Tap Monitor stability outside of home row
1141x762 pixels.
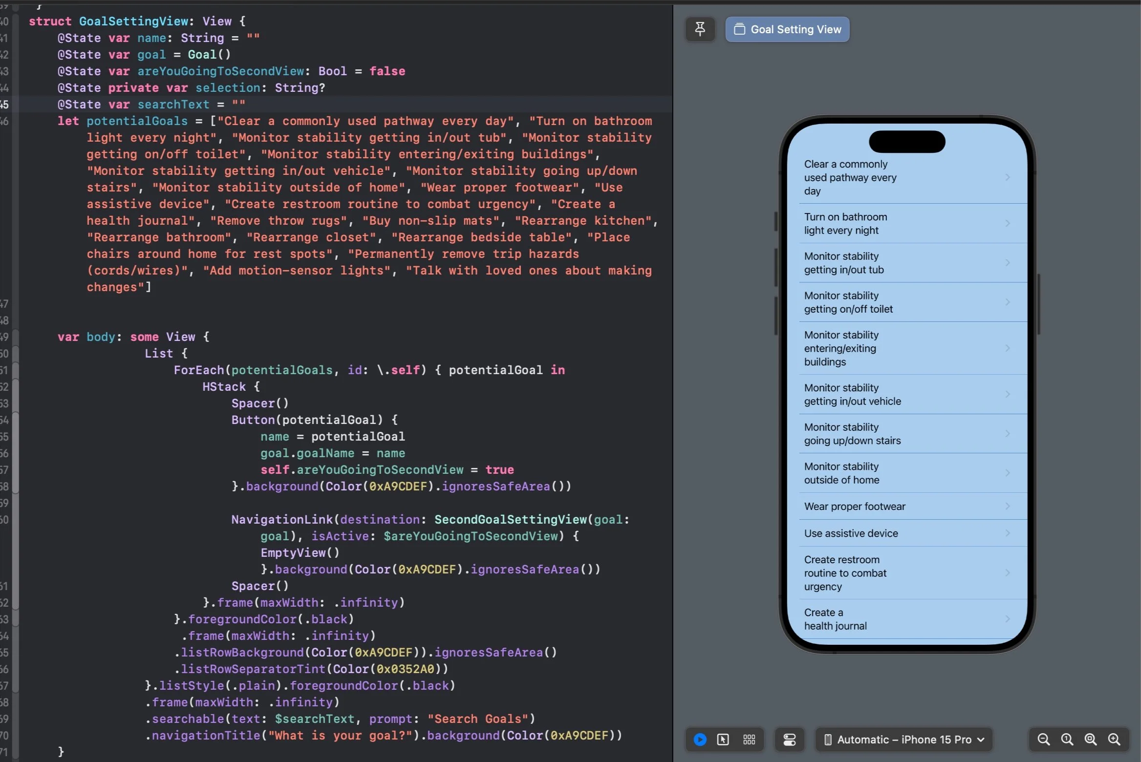(x=841, y=473)
